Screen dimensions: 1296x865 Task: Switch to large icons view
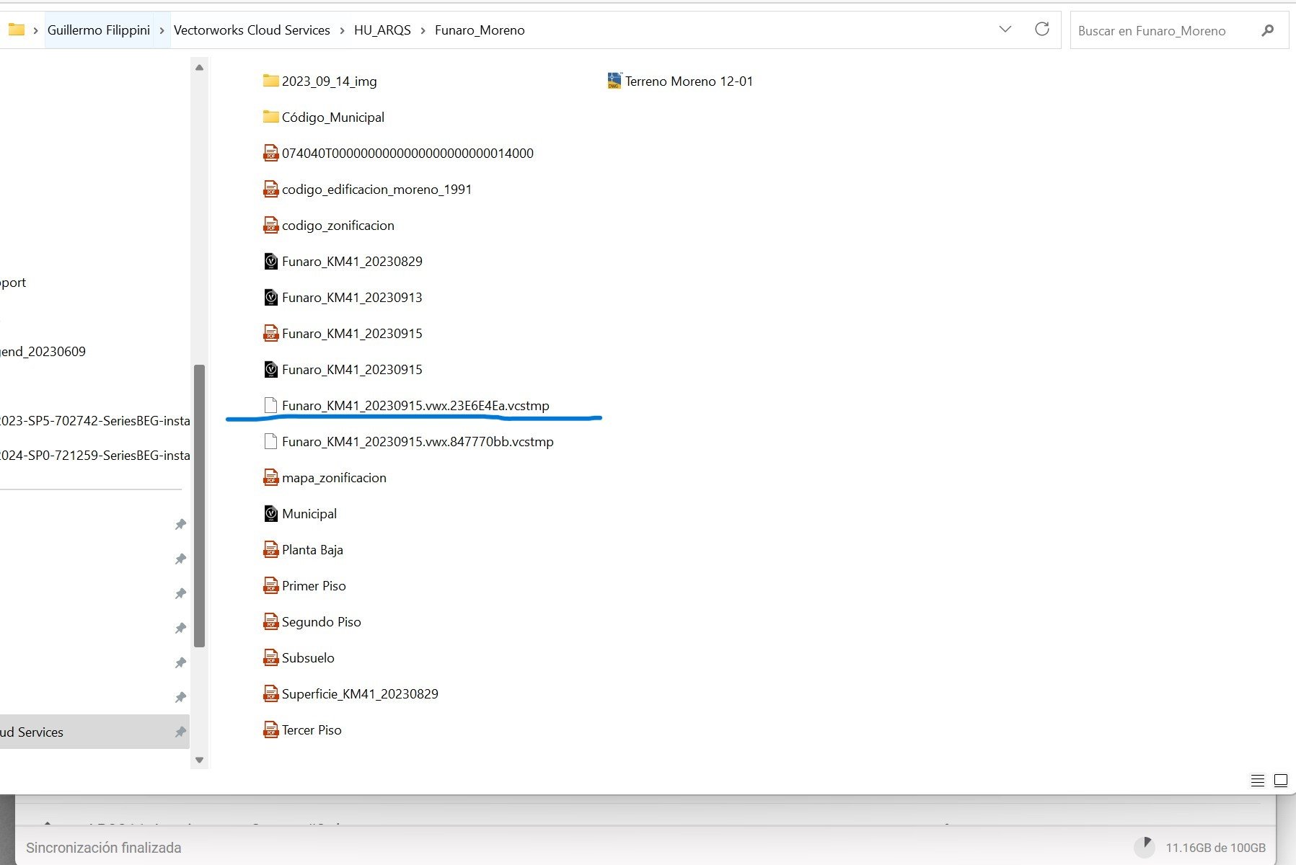[x=1281, y=780]
